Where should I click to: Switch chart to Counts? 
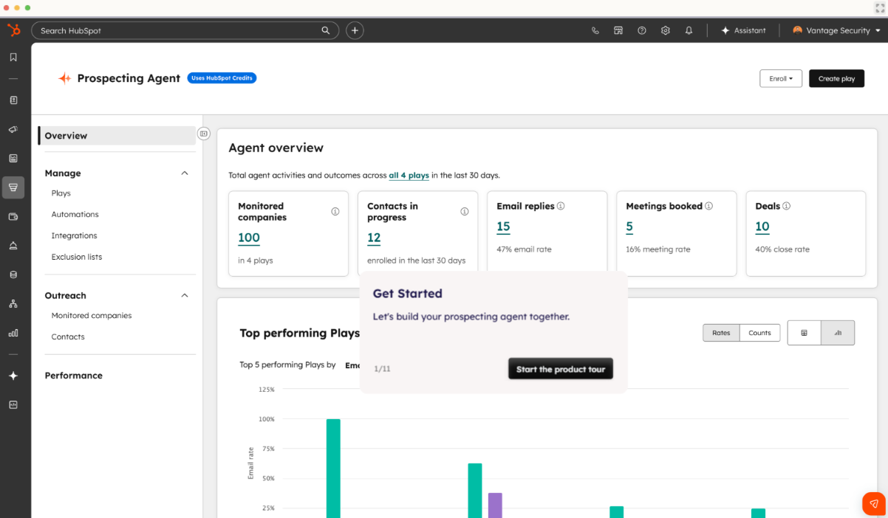click(x=759, y=333)
